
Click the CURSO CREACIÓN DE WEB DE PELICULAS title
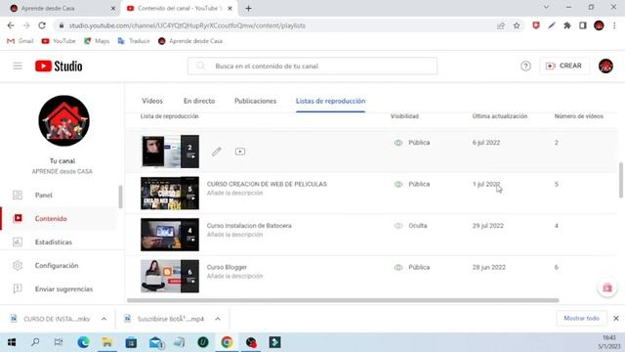[x=267, y=184]
